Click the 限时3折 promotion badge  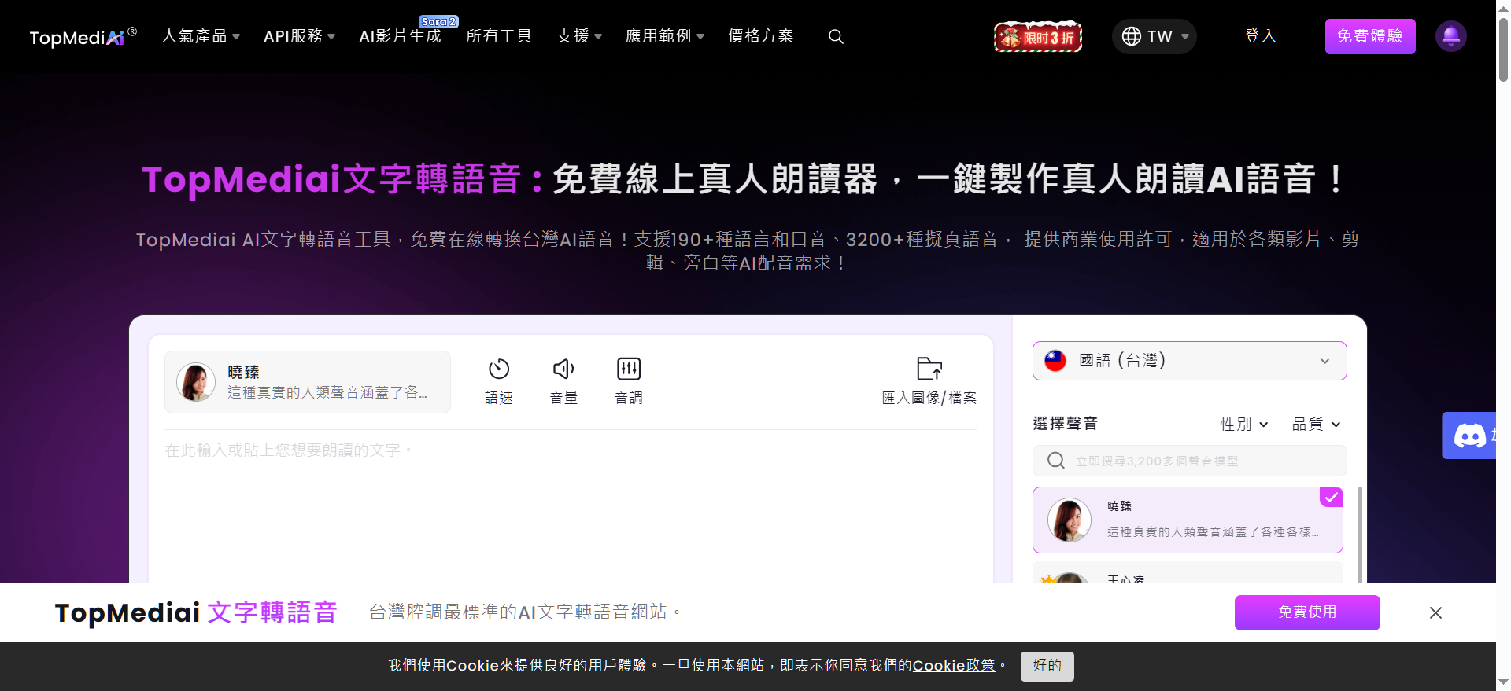pyautogui.click(x=1038, y=37)
